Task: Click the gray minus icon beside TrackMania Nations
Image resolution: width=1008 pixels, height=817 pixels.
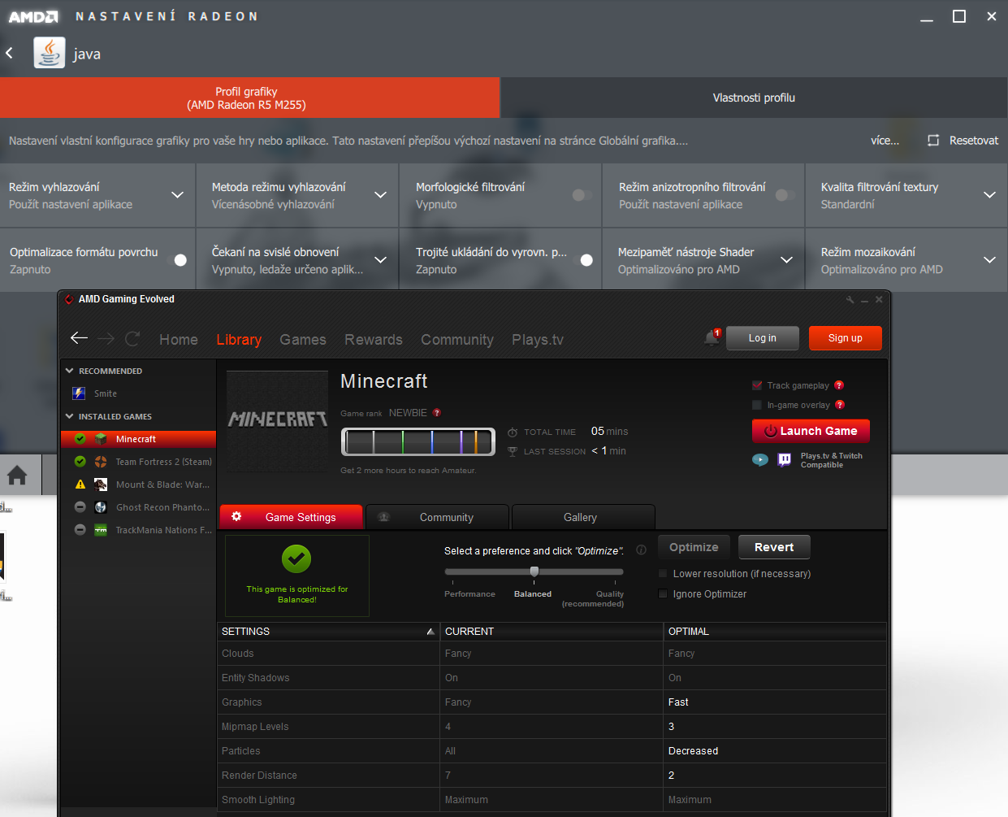Action: pyautogui.click(x=80, y=530)
